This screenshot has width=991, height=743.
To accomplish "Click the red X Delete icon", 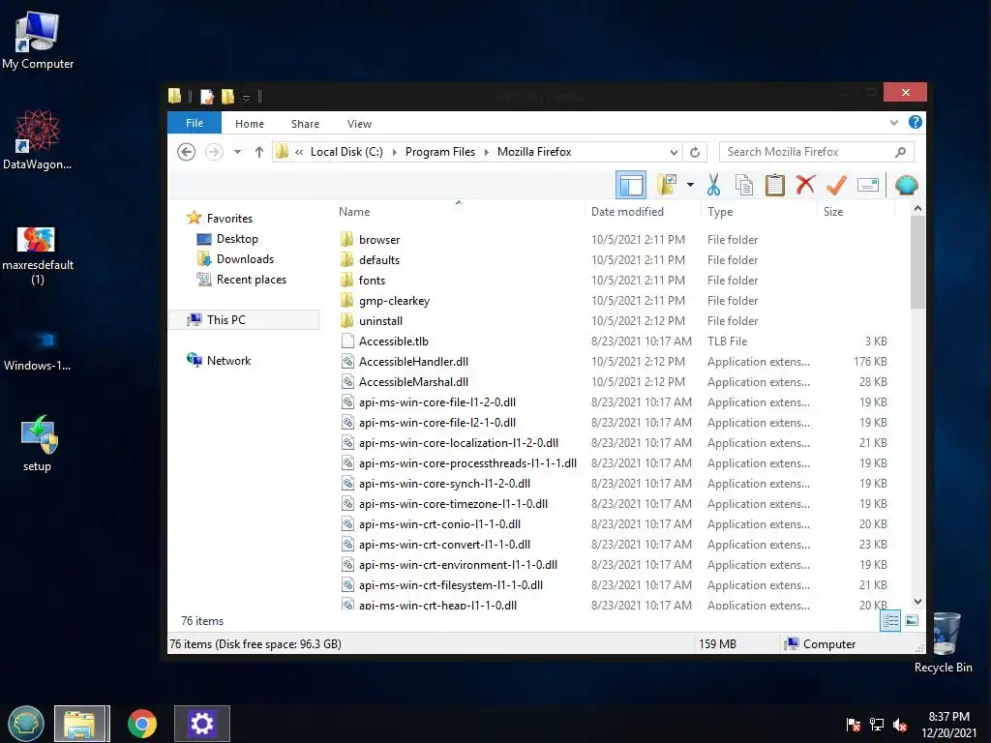I will [x=805, y=185].
